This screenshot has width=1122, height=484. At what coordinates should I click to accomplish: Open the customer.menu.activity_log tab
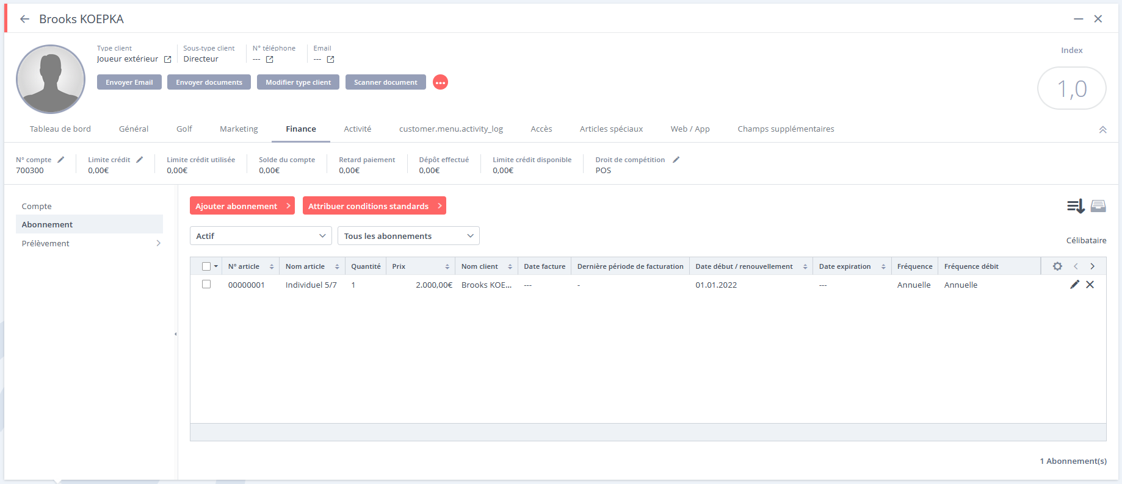pyautogui.click(x=451, y=129)
